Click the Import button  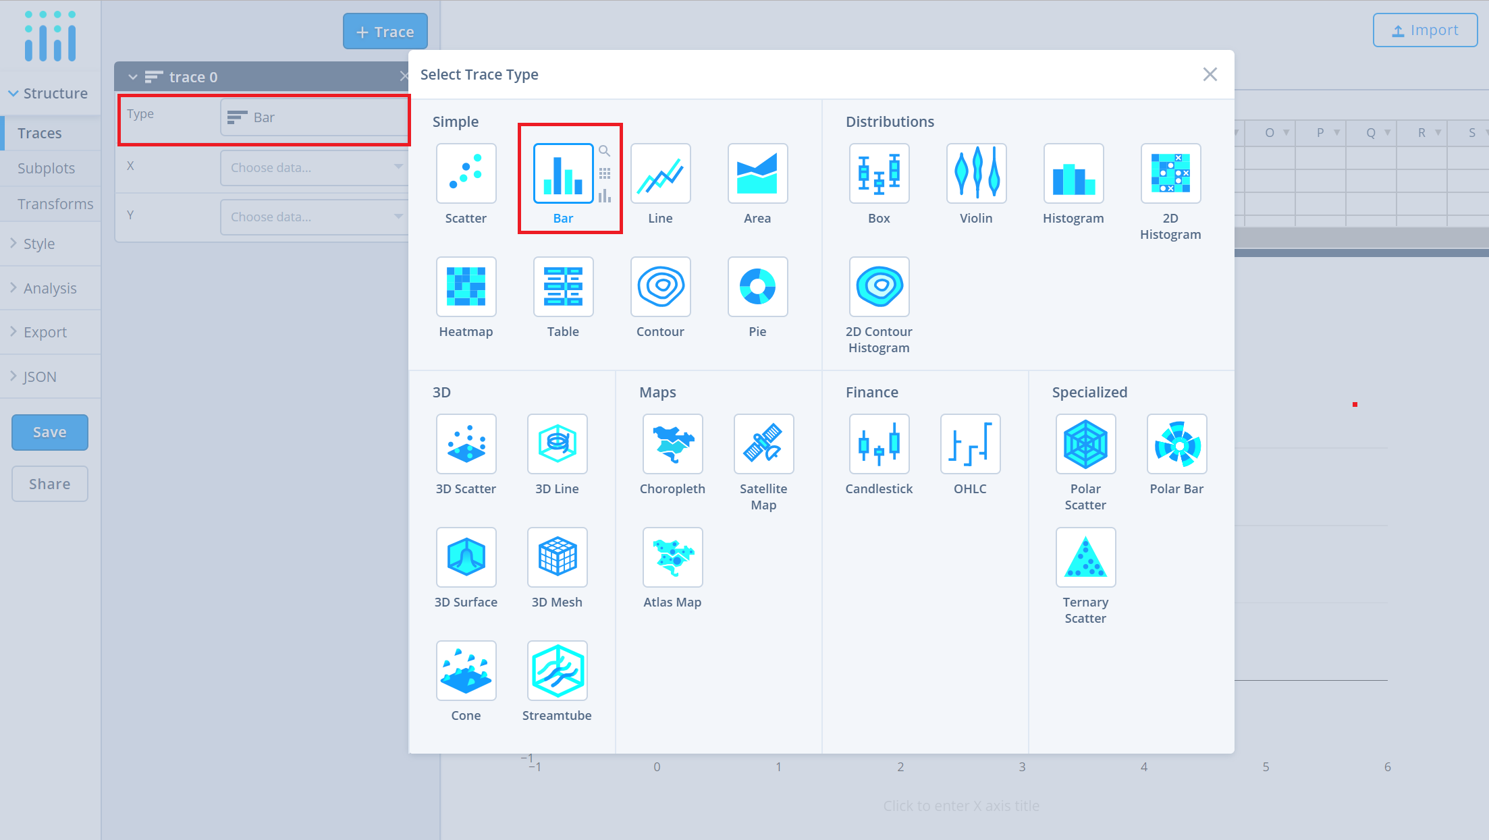1425,30
